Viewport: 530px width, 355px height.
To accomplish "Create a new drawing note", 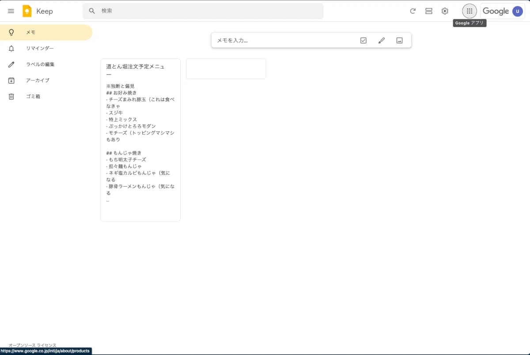I will click(382, 40).
